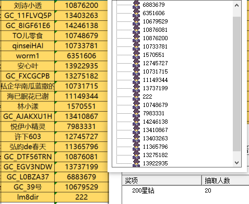The height and width of the screenshot is (204, 249).
Task: Click spreadsheet cell 林小漾
Action: click(28, 106)
